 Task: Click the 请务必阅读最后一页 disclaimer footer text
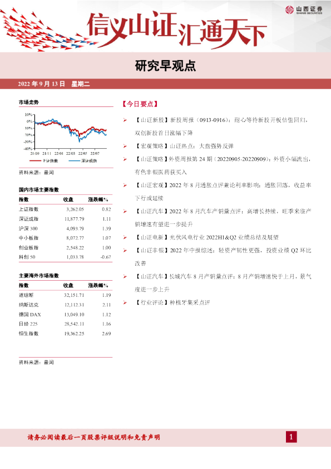click(x=94, y=437)
